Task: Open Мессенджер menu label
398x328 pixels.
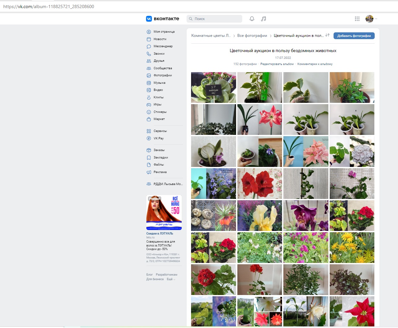Action: (163, 46)
